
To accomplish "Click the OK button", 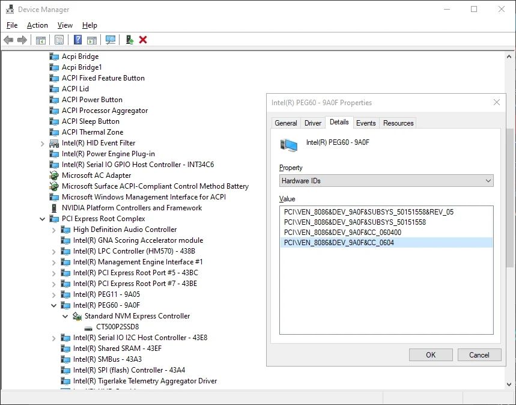I will 431,355.
